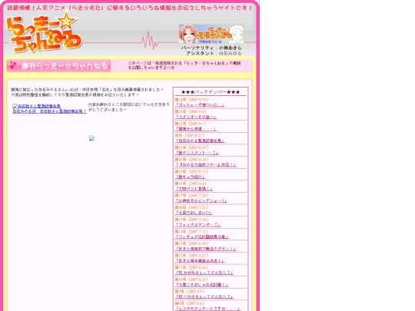Click the 第24号 (2007.9.15) date label

pos(191,100)
